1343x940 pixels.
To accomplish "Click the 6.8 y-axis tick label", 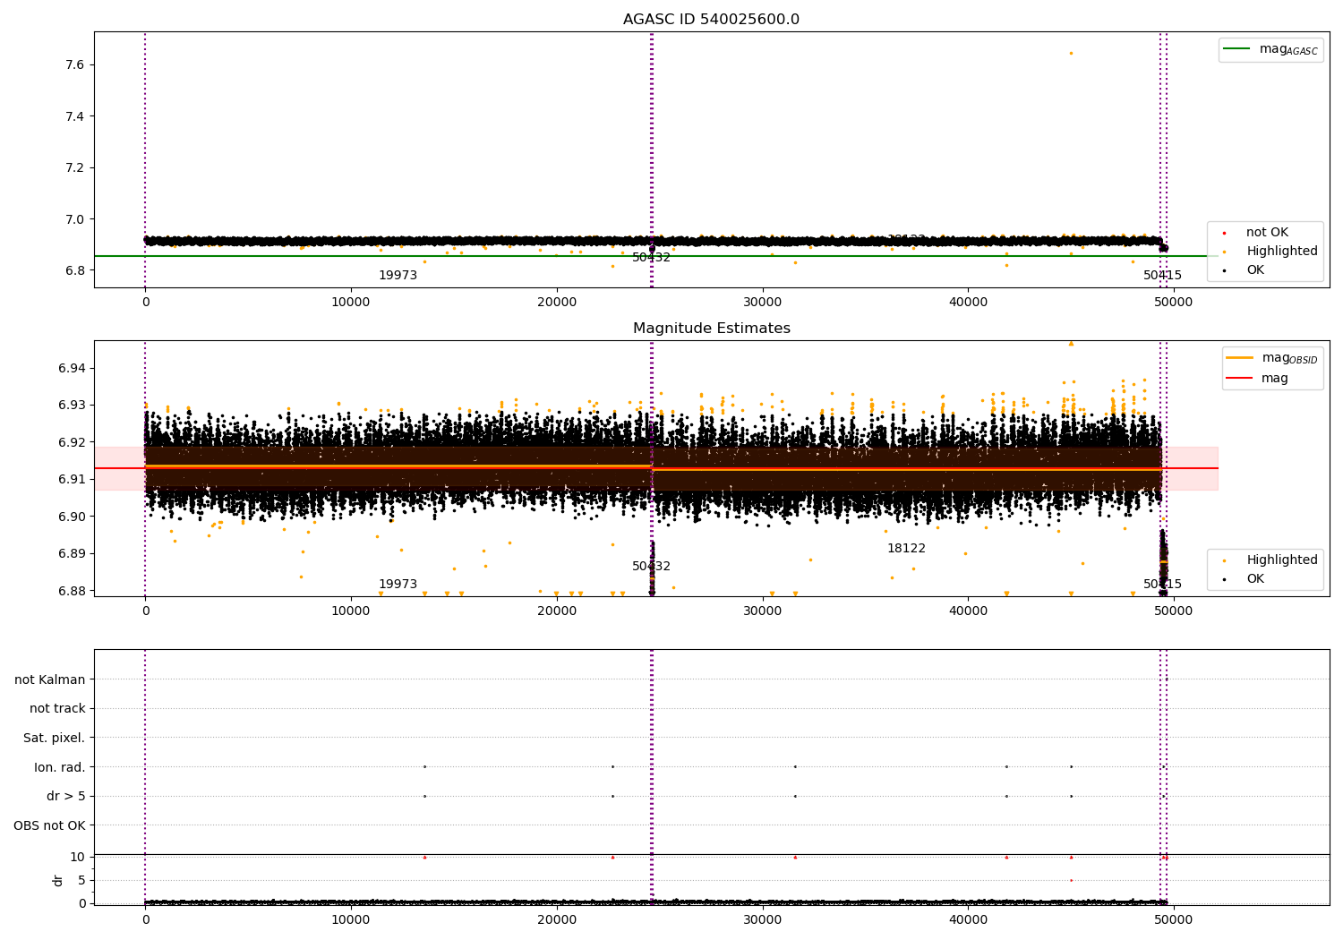I will click(75, 270).
